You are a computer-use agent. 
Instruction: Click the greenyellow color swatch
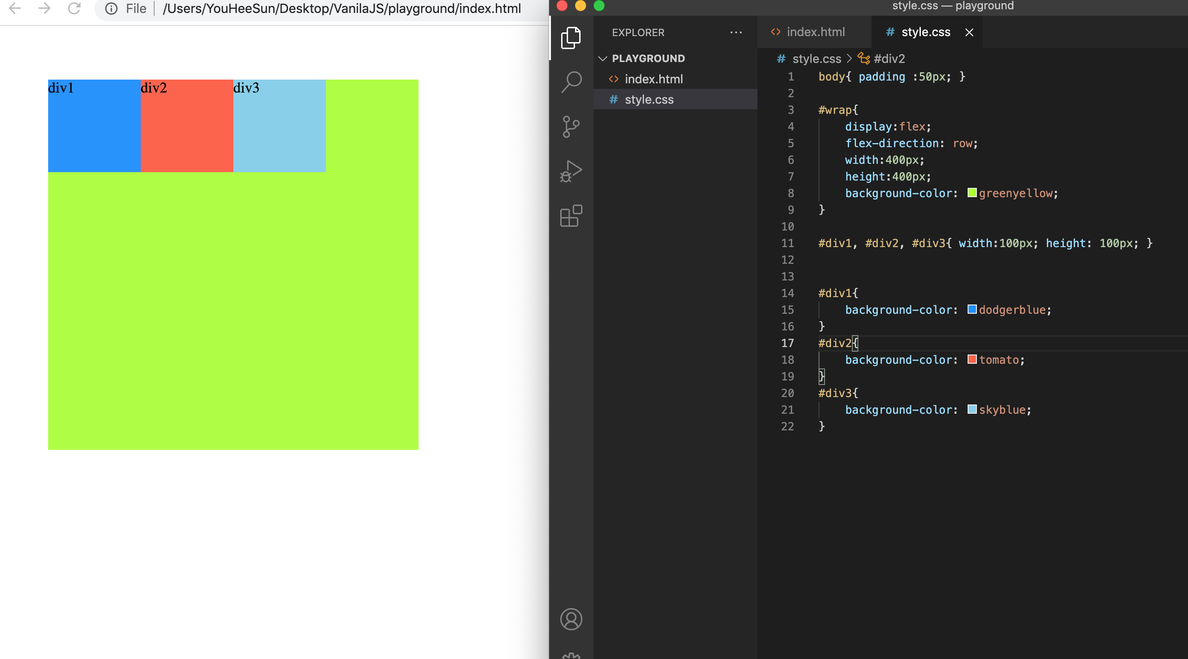point(972,193)
